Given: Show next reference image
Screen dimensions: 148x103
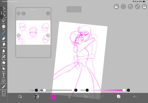Looking at the screenshot, I should (48, 35).
